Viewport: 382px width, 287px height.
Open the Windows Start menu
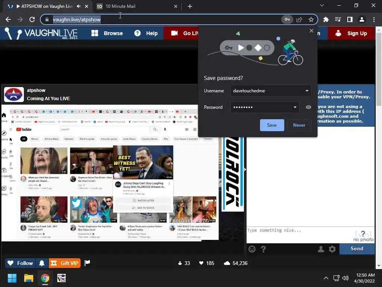(12, 278)
